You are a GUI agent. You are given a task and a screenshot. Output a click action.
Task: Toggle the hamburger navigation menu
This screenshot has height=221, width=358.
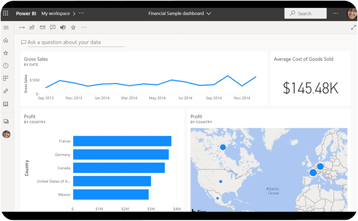[x=6, y=27]
